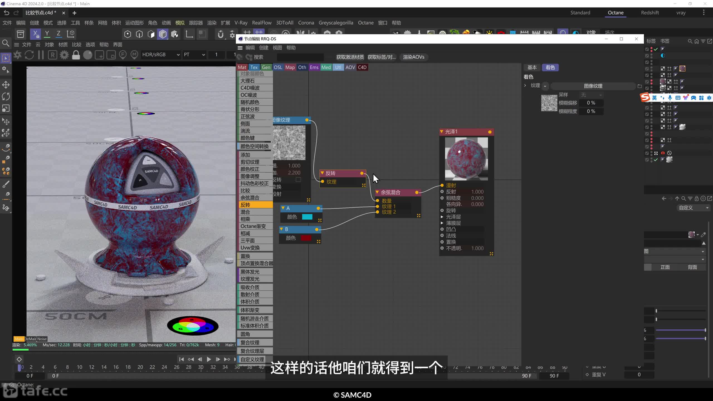
Task: Click the back arrow in attribute manager
Action: (x=664, y=199)
